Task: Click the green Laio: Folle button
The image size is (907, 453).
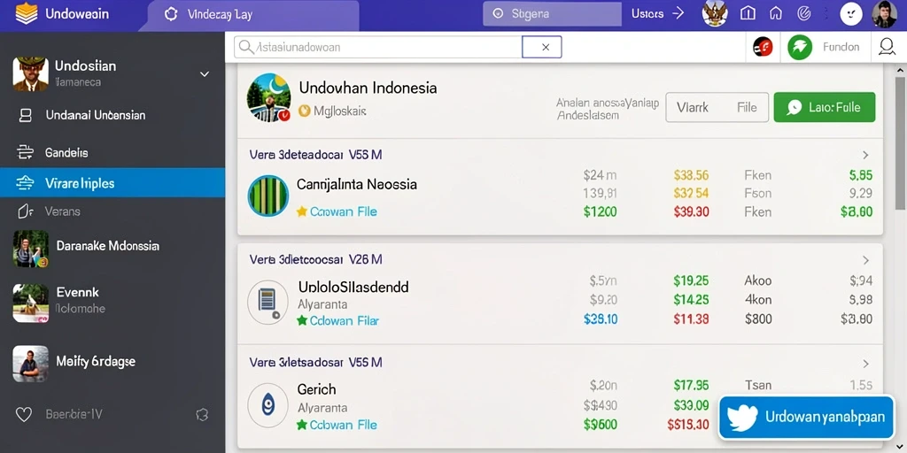Action: click(x=825, y=107)
